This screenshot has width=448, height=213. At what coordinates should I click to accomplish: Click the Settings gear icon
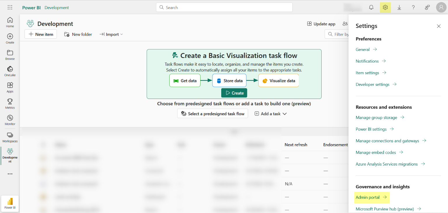click(x=385, y=8)
